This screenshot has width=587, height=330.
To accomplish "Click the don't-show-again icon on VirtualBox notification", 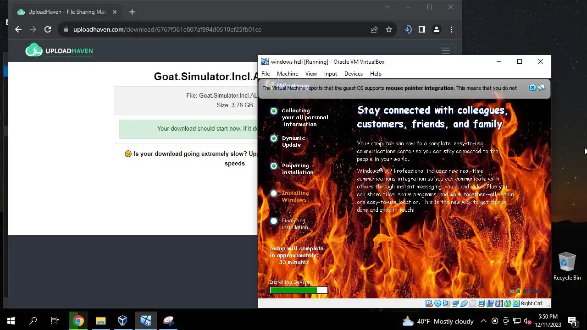I will pos(542,88).
